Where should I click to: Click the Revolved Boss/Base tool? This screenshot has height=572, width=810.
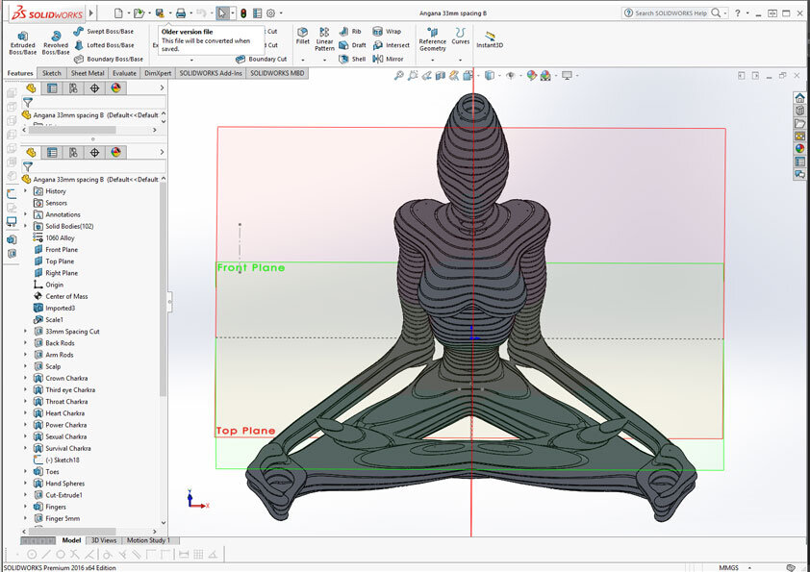point(55,42)
